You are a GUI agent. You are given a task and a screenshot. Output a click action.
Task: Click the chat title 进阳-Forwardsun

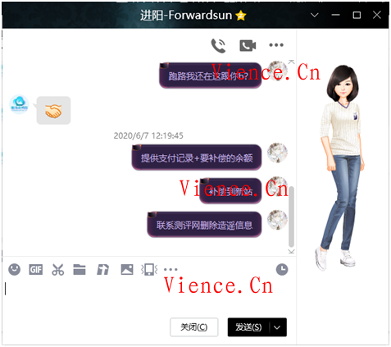point(186,15)
